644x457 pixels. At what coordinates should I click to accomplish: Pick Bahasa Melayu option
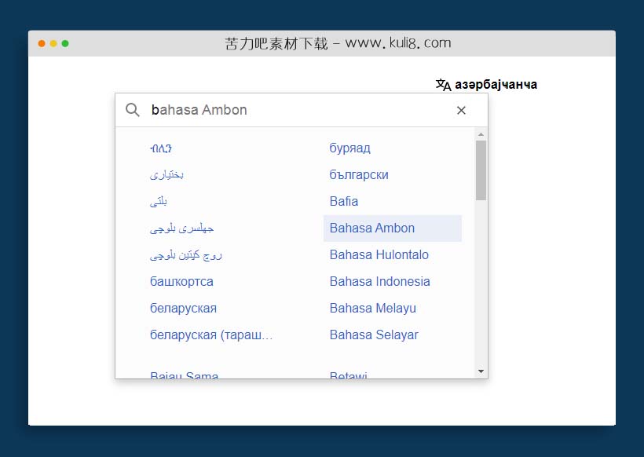(x=373, y=309)
